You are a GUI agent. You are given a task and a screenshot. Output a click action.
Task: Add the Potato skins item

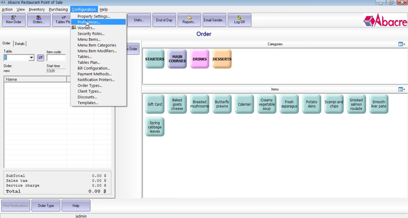312,104
